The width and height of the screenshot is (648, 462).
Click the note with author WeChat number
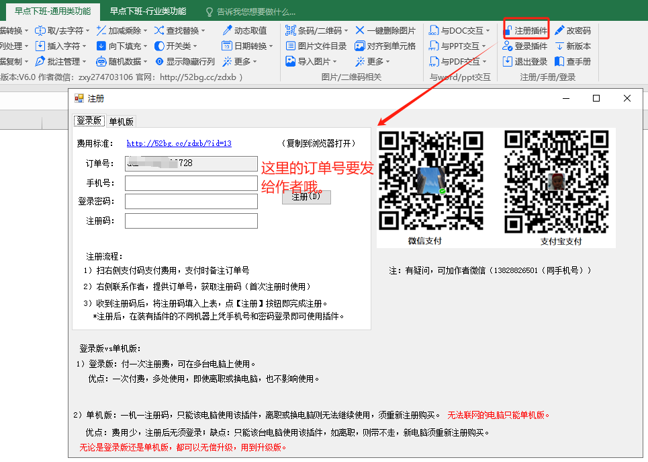point(490,270)
